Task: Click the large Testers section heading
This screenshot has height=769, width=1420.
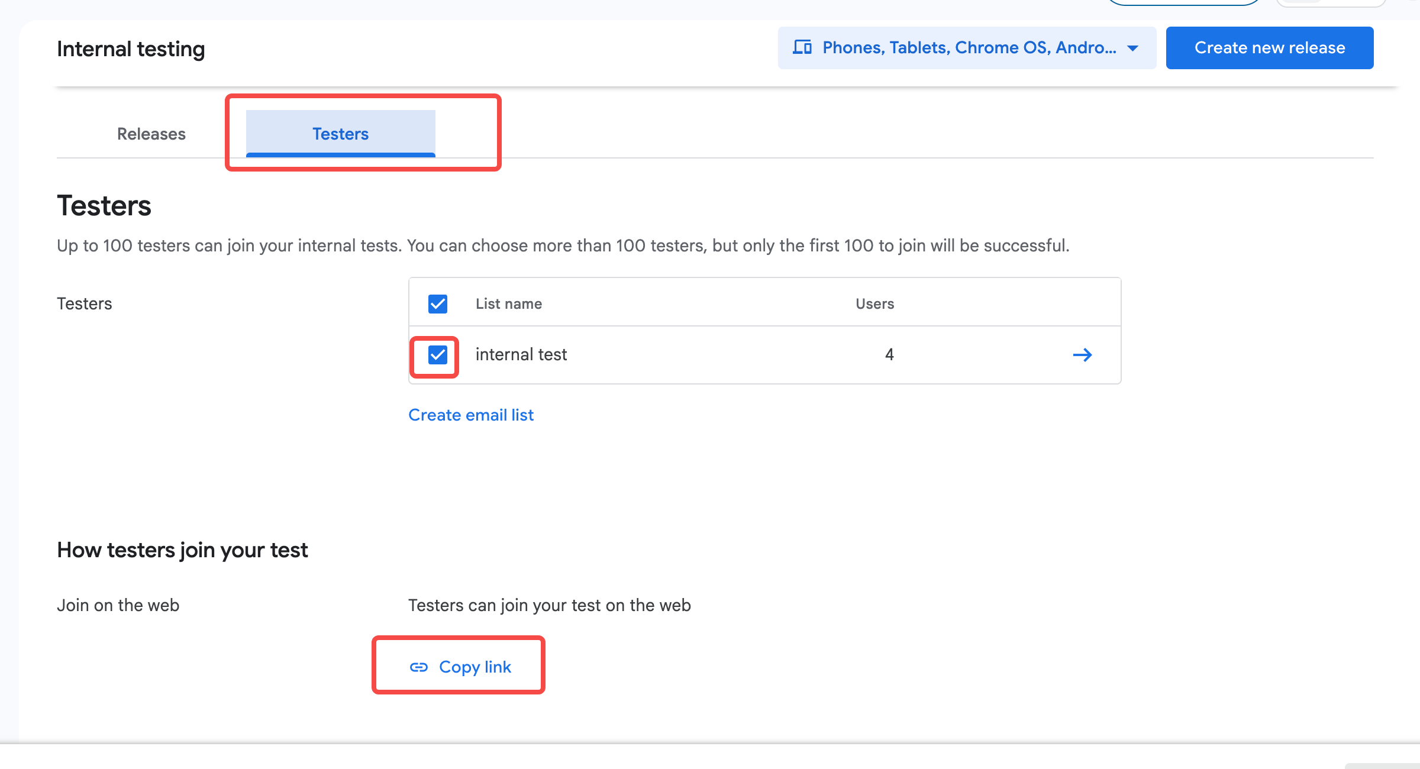Action: [x=104, y=206]
